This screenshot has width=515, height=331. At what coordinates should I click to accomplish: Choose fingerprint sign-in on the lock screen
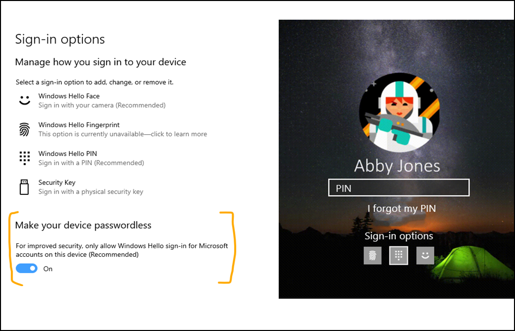(372, 255)
